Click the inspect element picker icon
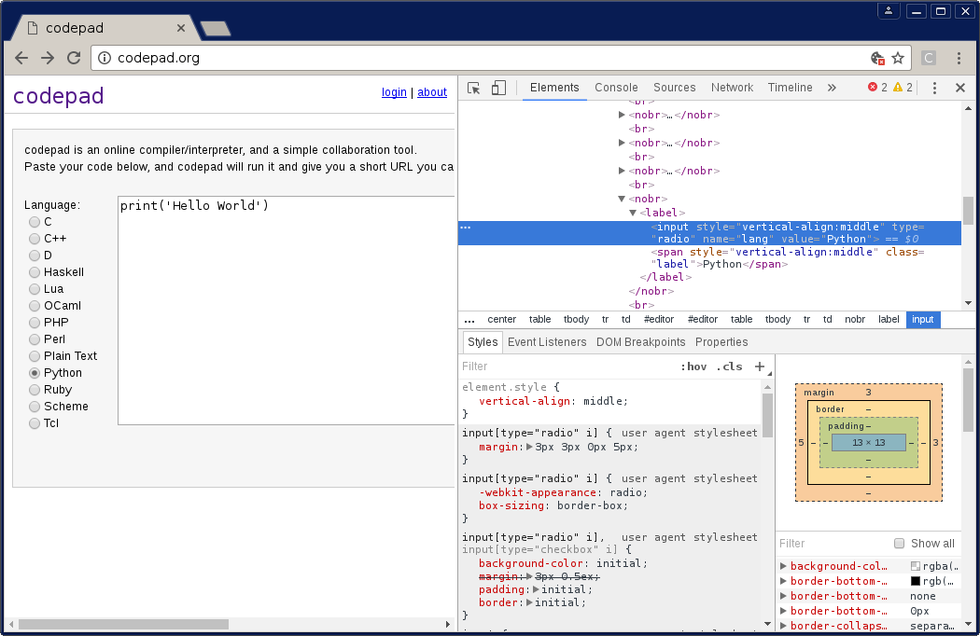This screenshot has width=980, height=636. click(474, 88)
